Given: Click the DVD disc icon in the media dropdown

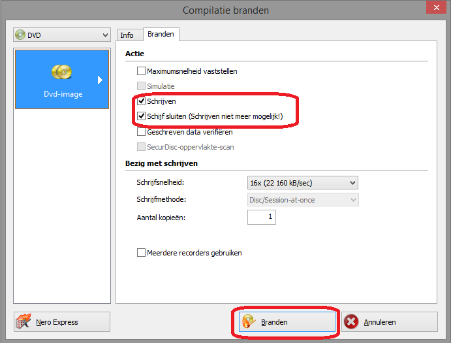Looking at the screenshot, I should [x=20, y=35].
